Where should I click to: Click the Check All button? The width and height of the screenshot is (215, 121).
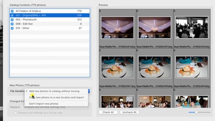108,112
